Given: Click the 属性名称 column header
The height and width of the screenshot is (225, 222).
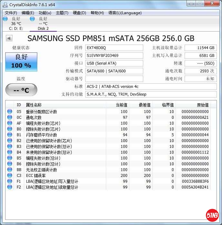Looking at the screenshot, I should (34, 105).
